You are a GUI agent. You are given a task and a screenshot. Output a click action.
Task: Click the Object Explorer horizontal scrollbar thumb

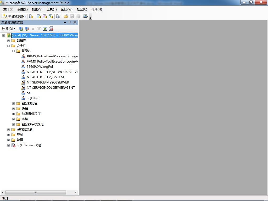36,192
